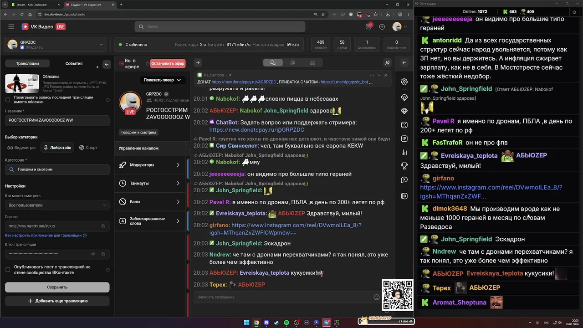Open Модераторы channel management section
Screen dimensions: 583x328
pos(150,165)
